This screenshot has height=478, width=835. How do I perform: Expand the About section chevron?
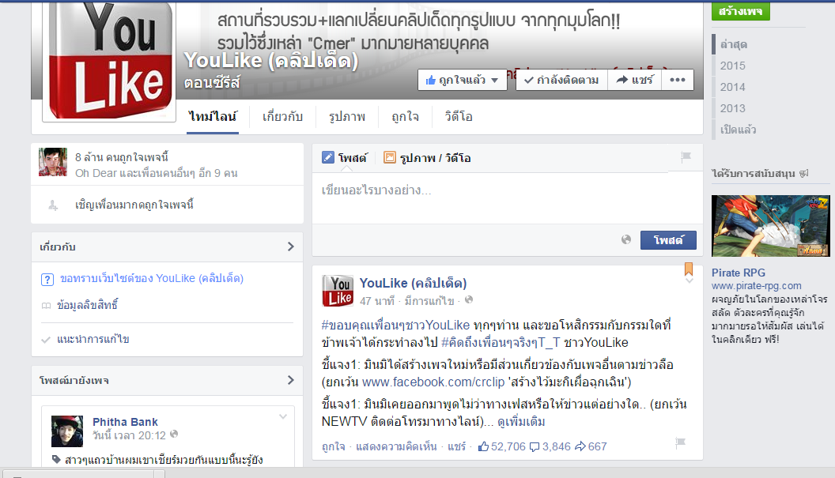coord(291,247)
